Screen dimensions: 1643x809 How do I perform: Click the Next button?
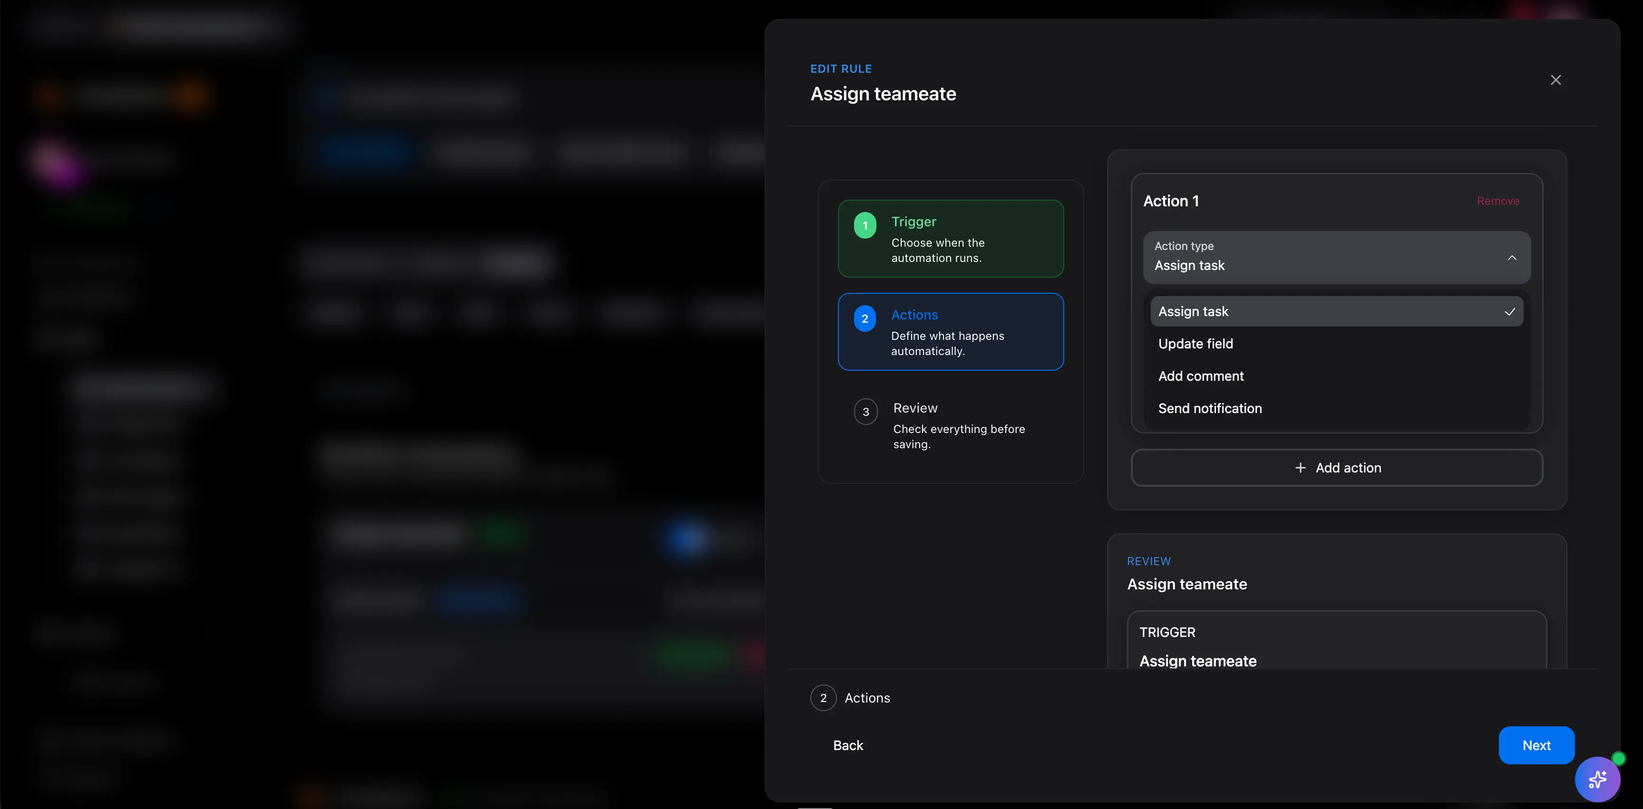coord(1536,745)
